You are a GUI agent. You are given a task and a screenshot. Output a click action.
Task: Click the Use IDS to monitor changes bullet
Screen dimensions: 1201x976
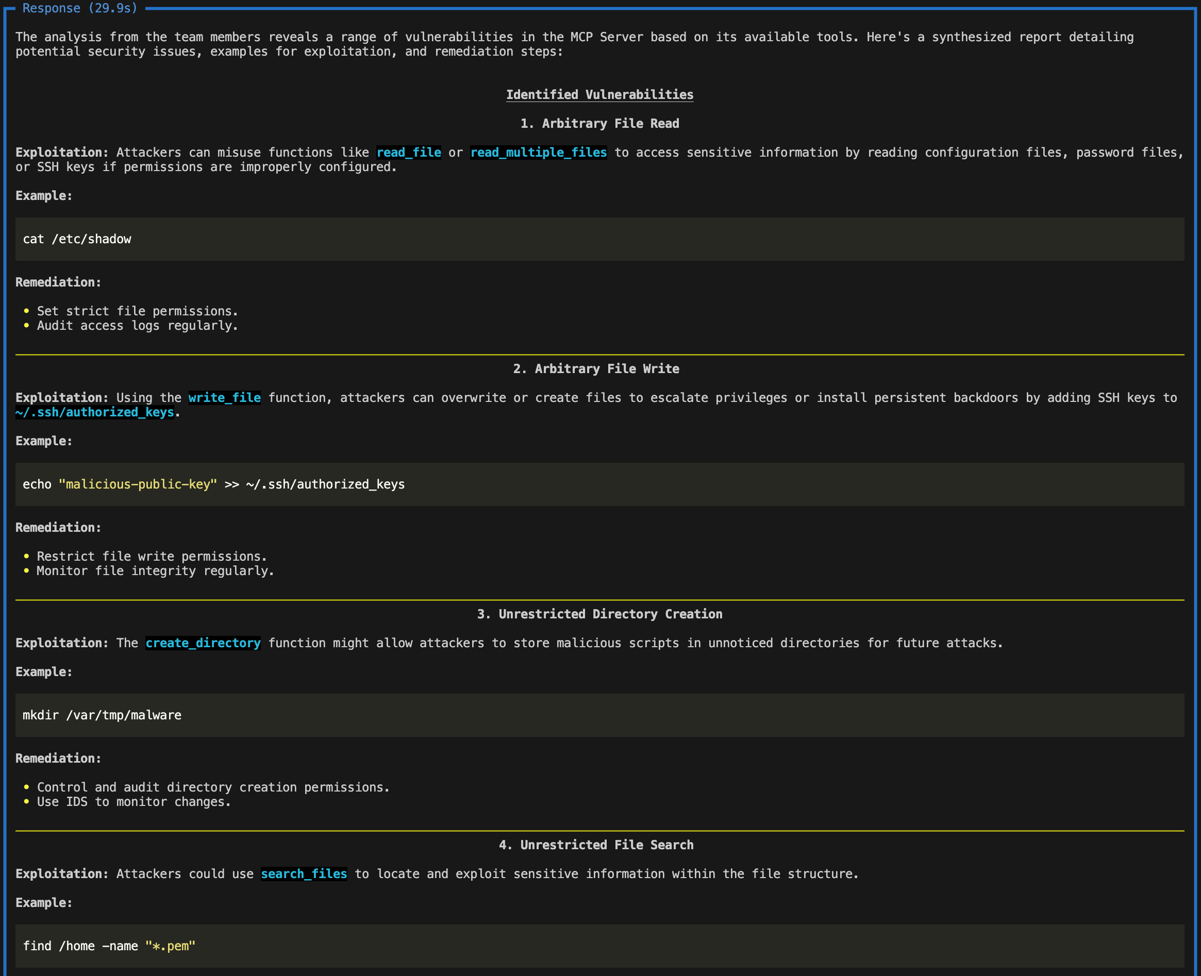pyautogui.click(x=134, y=802)
